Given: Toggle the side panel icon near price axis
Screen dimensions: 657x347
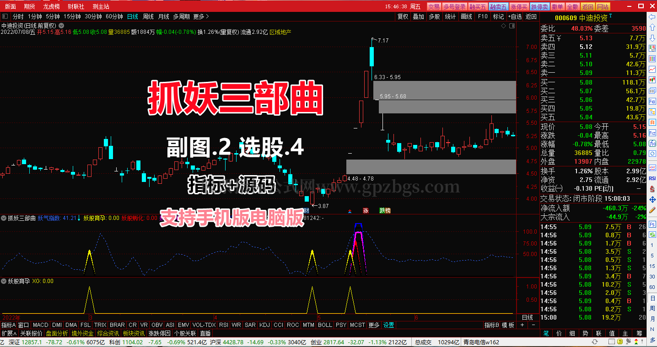Looking at the screenshot, I should (512, 26).
